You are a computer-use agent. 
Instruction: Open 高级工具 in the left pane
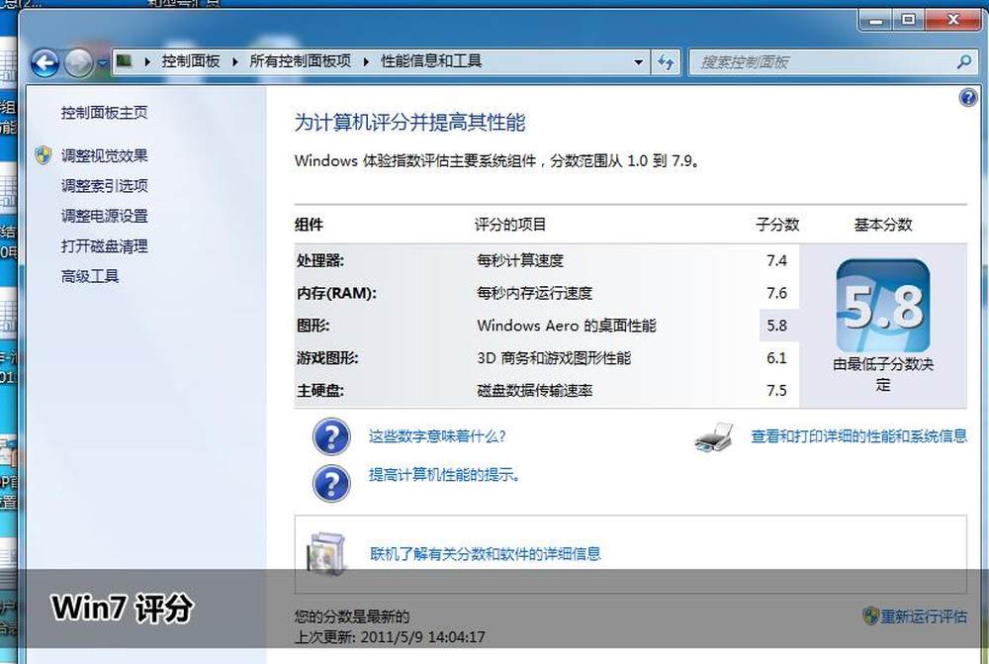[90, 276]
